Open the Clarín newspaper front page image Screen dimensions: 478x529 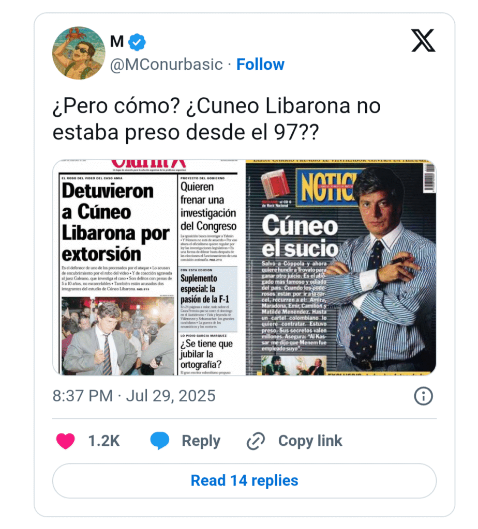(149, 268)
